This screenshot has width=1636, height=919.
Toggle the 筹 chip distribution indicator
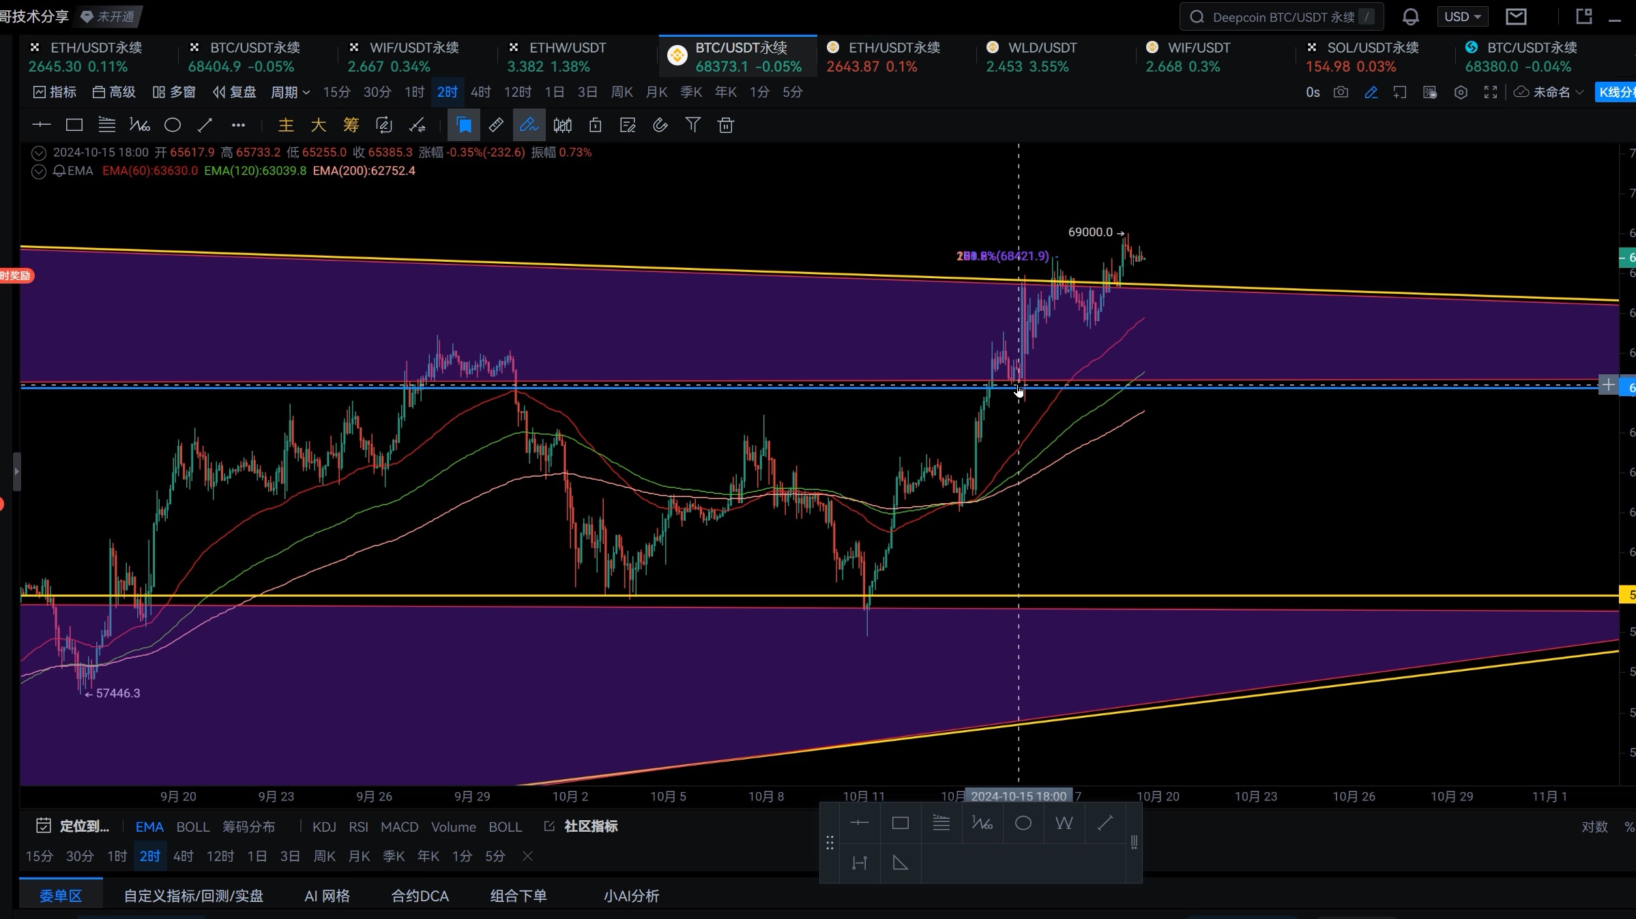point(351,125)
